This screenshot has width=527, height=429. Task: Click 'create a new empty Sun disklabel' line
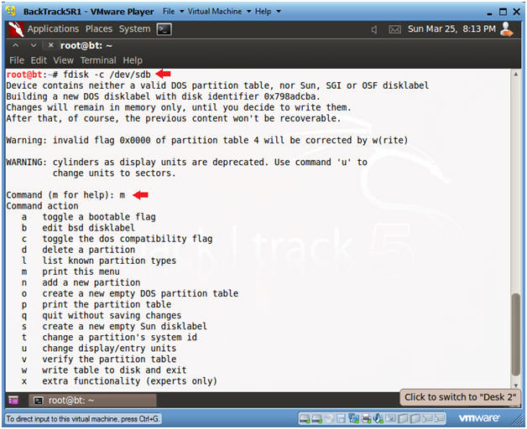coord(124,326)
